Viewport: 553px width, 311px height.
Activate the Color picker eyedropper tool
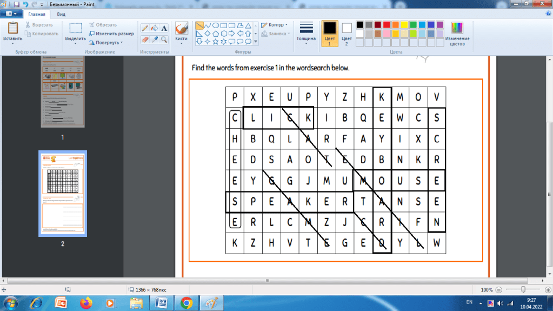(155, 39)
